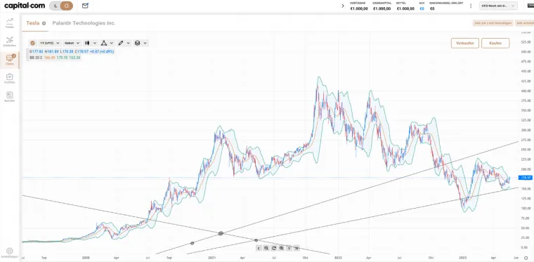The height and width of the screenshot is (262, 534).
Task: Open the Berichte (Reports) sidebar section
Action: click(x=10, y=97)
